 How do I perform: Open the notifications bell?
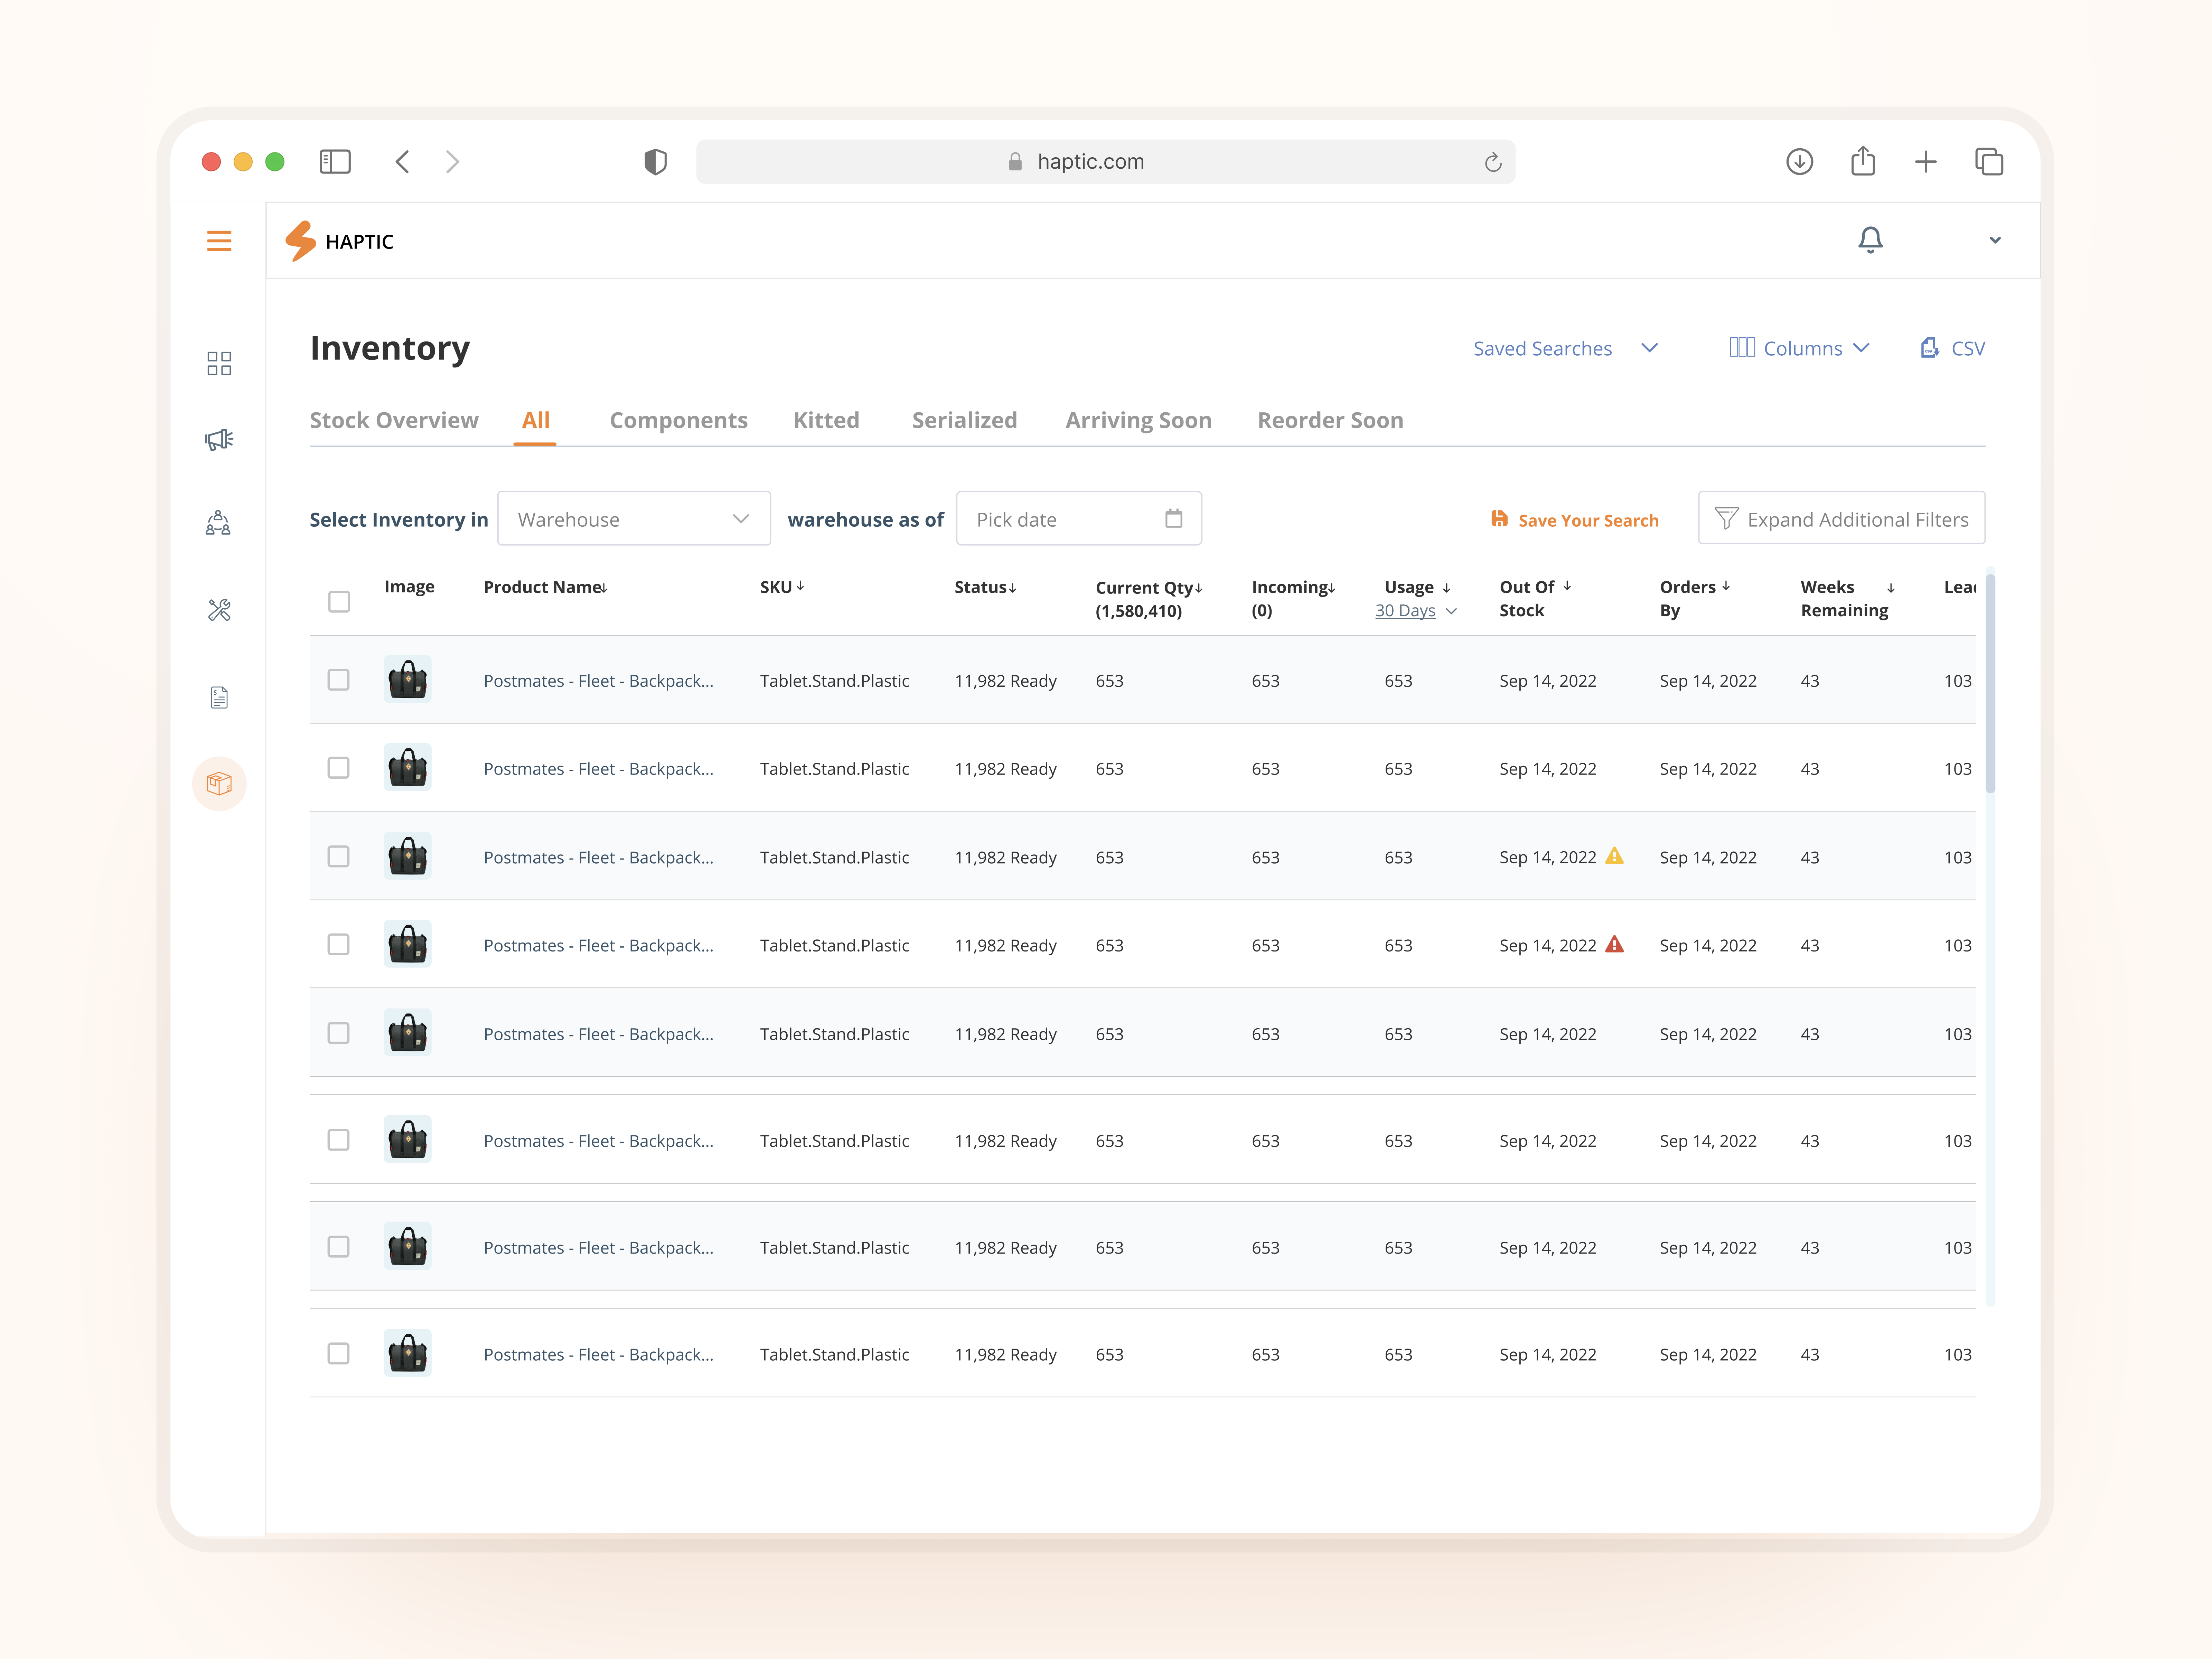pos(1870,240)
